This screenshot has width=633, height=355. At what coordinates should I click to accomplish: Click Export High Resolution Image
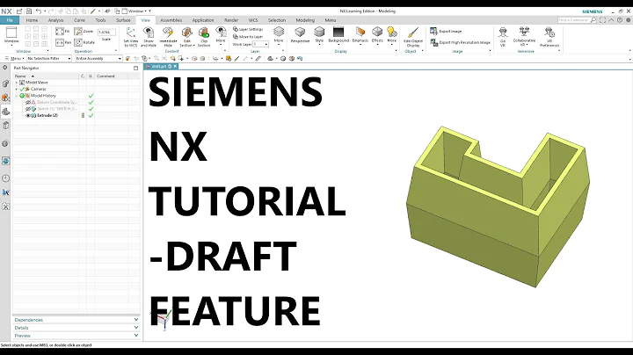[x=460, y=42]
